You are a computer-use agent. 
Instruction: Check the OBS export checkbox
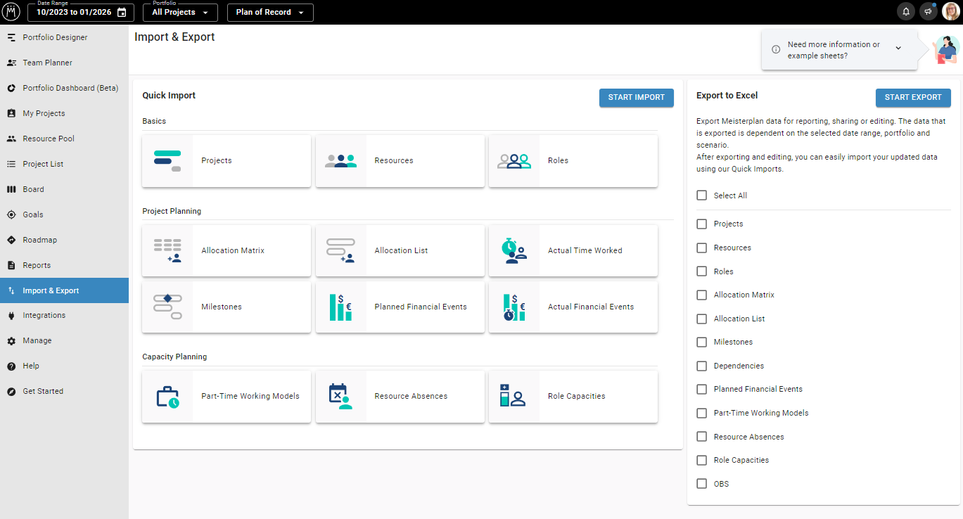coord(701,484)
